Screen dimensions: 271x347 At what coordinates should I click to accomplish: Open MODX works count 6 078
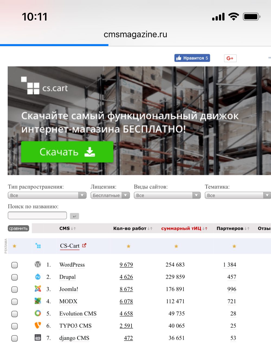tap(126, 301)
